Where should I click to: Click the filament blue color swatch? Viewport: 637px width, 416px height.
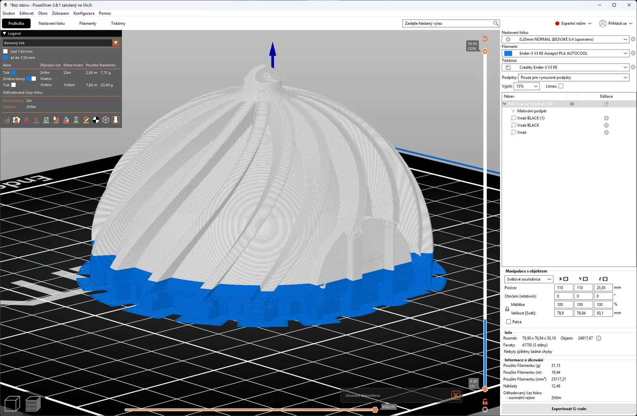coord(508,53)
